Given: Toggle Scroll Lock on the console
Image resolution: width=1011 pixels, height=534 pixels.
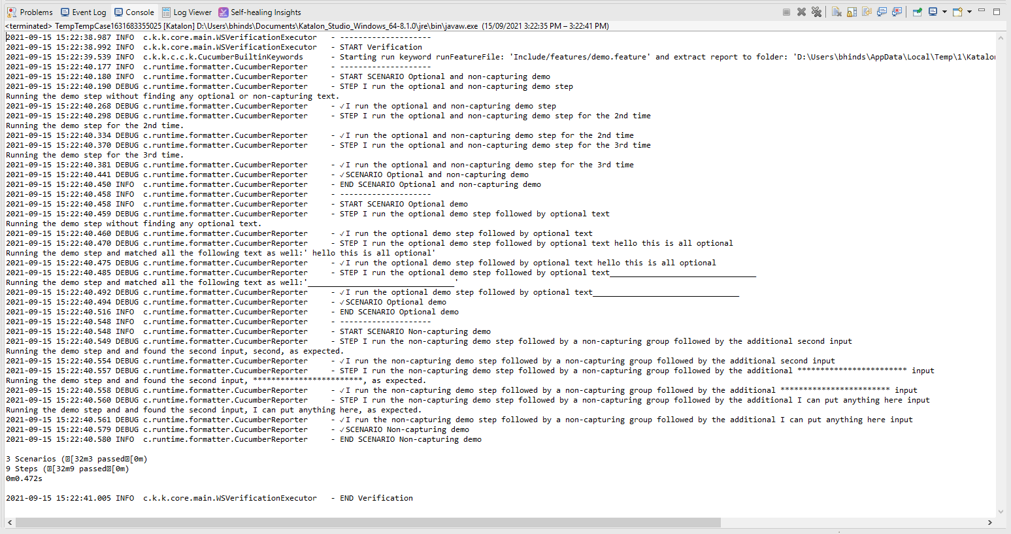Looking at the screenshot, I should pos(852,11).
